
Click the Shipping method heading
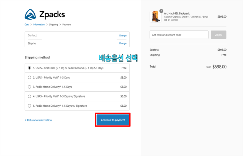pyautogui.click(x=37, y=57)
